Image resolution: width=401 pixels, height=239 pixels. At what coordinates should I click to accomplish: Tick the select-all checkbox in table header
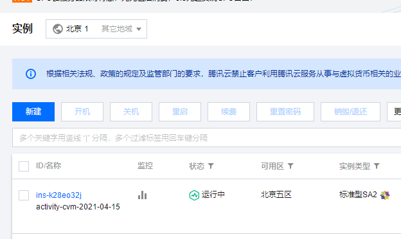click(24, 166)
